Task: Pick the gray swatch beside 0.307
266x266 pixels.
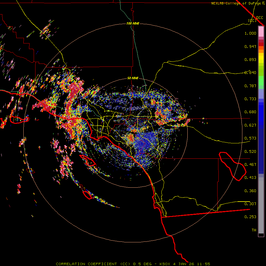Action: tap(261, 205)
